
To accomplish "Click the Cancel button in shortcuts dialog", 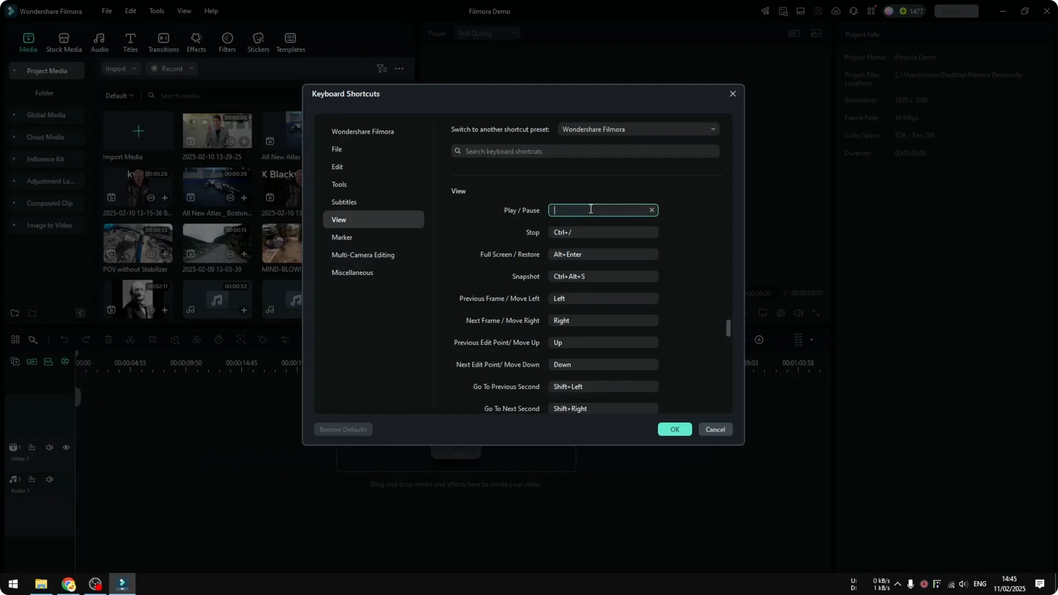I will coord(715,429).
